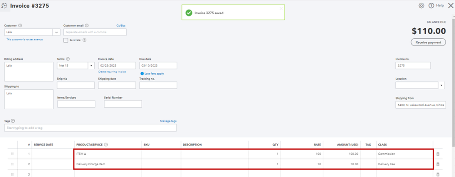
Task: Click the Late fees apply info icon
Action: [142, 74]
